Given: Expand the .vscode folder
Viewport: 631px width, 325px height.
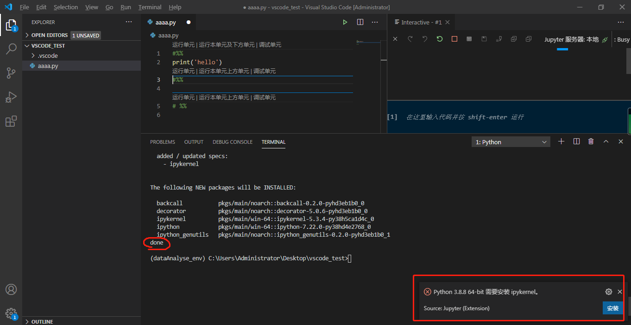Looking at the screenshot, I should [82, 55].
